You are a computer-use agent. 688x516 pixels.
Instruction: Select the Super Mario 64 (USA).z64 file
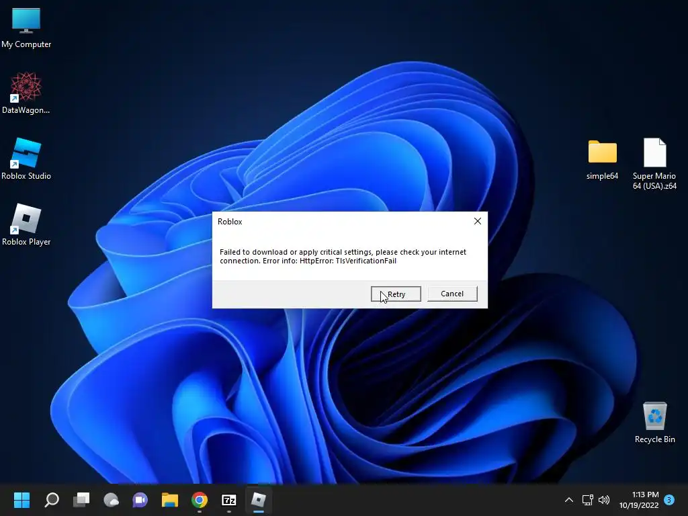[x=654, y=164]
